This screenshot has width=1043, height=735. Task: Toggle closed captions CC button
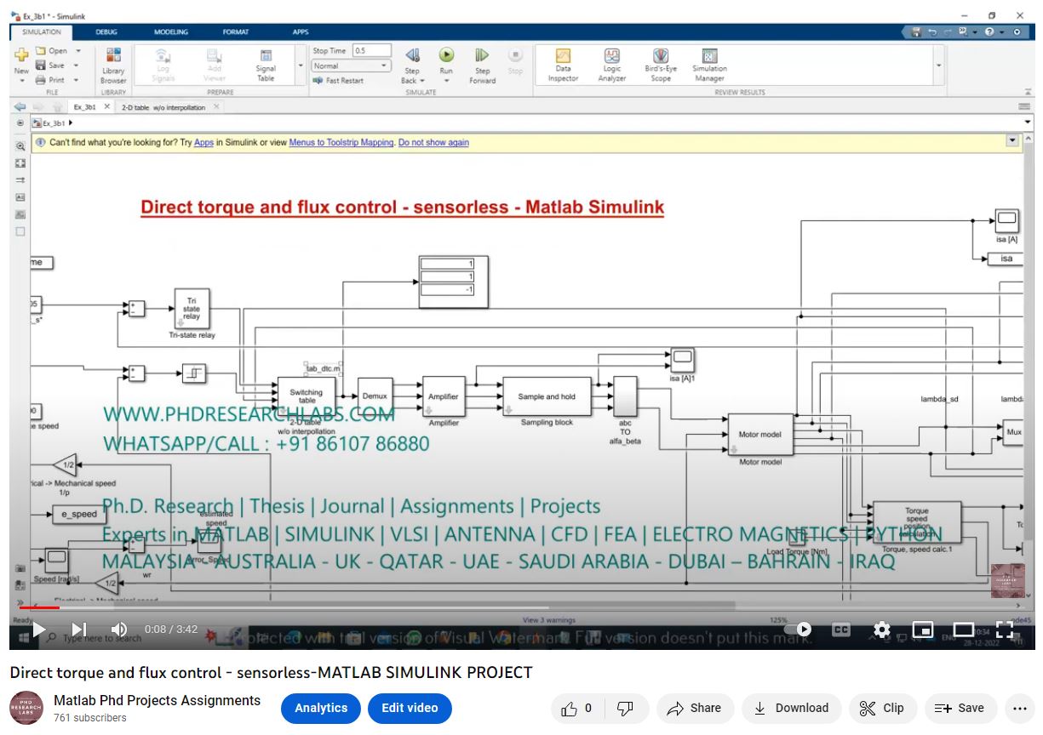tap(841, 630)
